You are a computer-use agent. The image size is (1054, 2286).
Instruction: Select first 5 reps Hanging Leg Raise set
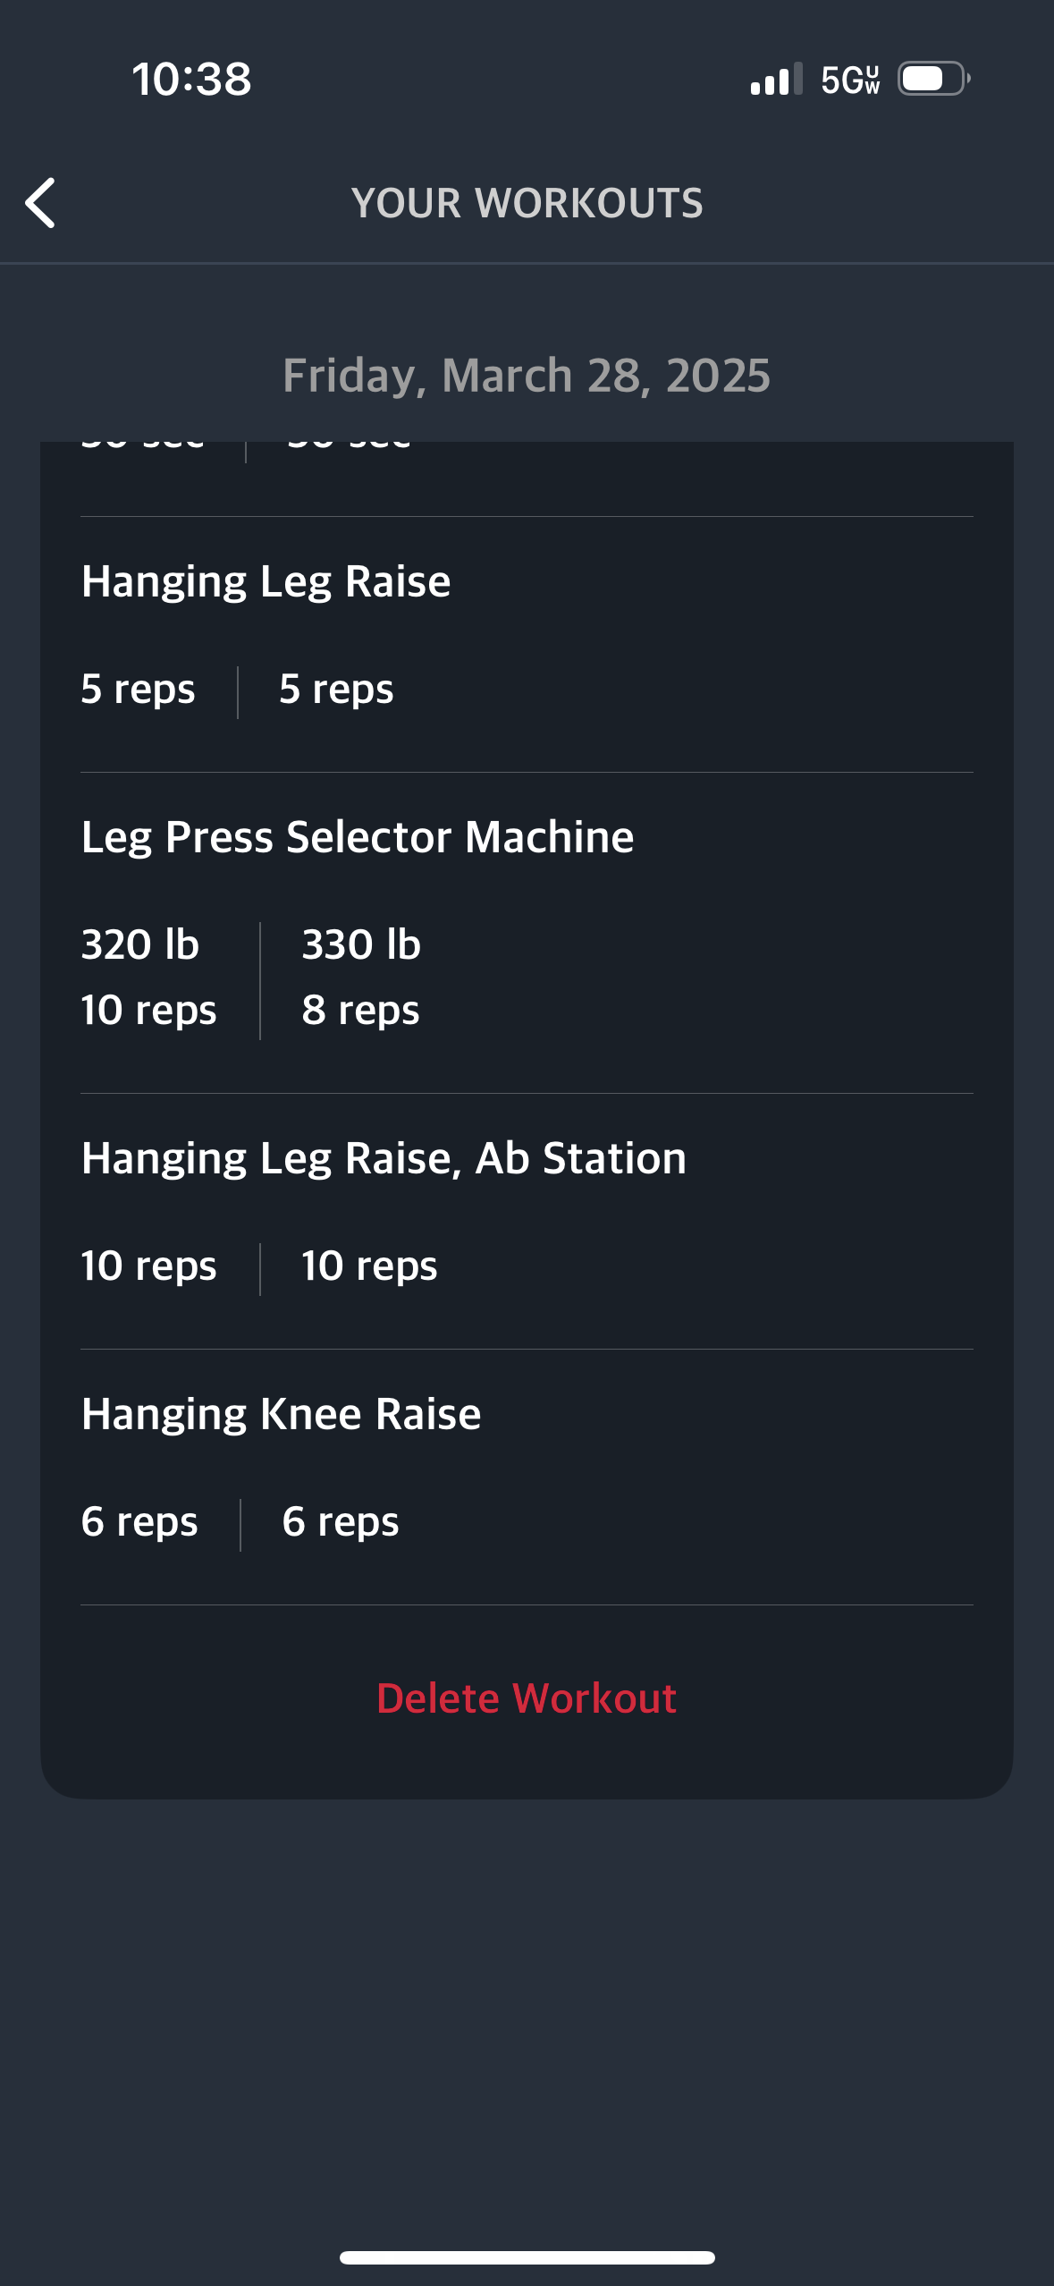click(138, 690)
